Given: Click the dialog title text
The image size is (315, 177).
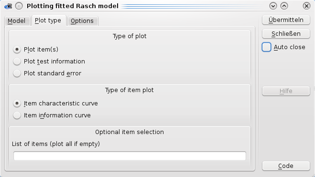Looking at the screenshot, I should (73, 6).
